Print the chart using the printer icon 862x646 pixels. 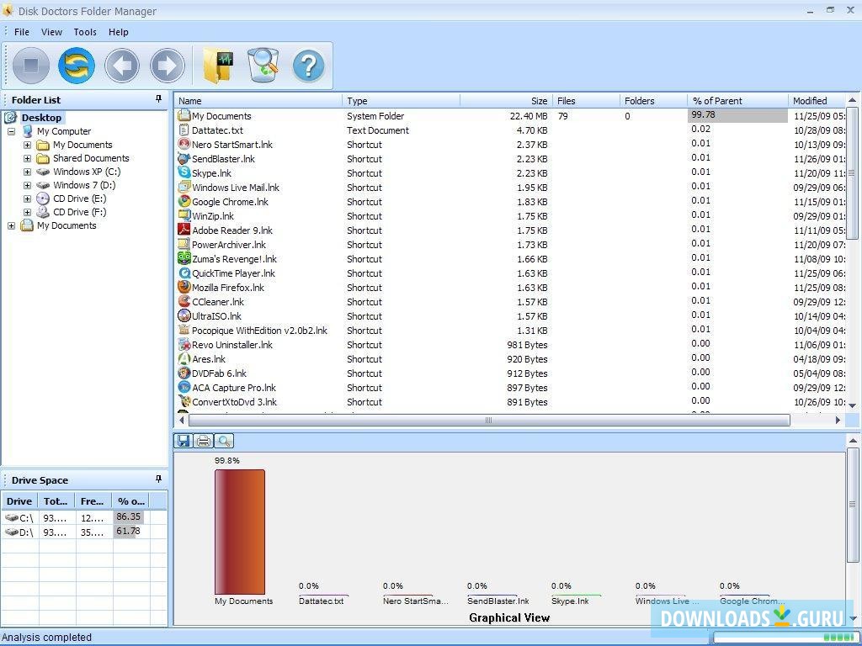click(x=203, y=440)
